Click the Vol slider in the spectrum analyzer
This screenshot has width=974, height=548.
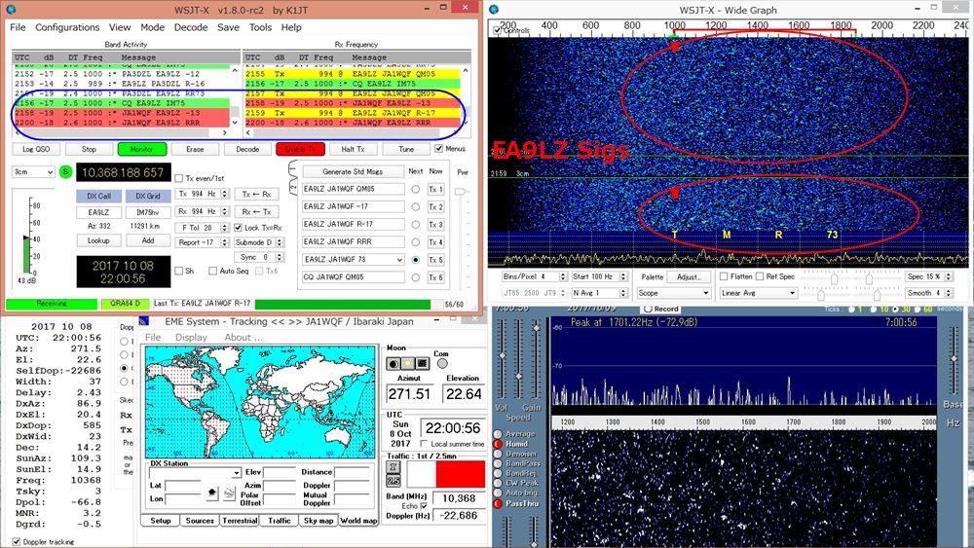[502, 355]
